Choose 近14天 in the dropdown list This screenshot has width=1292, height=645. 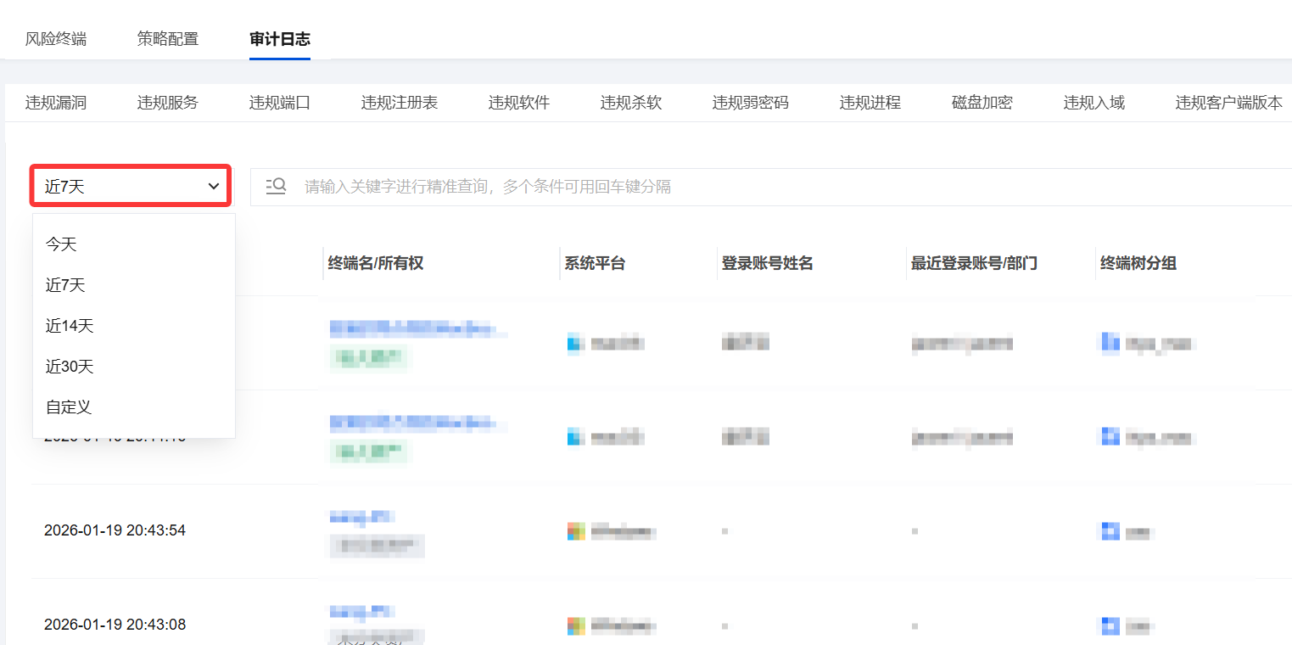pyautogui.click(x=69, y=326)
